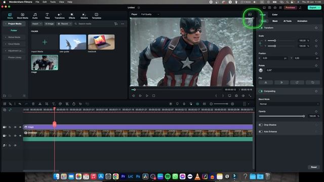Toggle mute eye on the audio track
Viewport: 324px width, 182px height.
(x=15, y=145)
